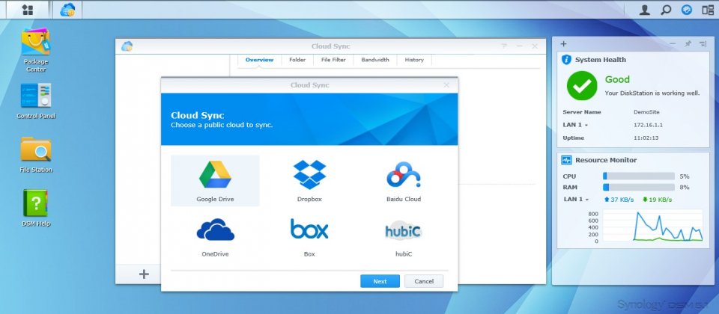Open the notifications icon in the taskbar
Image resolution: width=719 pixels, height=314 pixels.
point(687,10)
